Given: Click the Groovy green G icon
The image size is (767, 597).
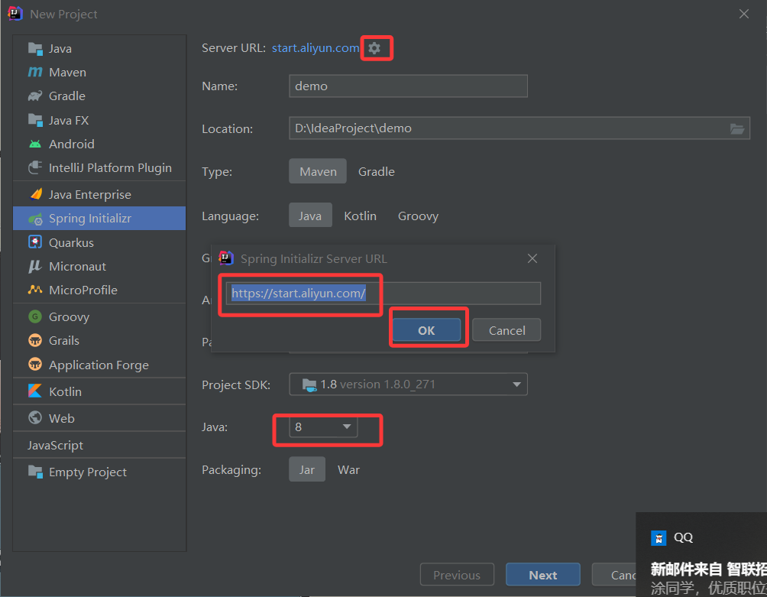Looking at the screenshot, I should 35,316.
